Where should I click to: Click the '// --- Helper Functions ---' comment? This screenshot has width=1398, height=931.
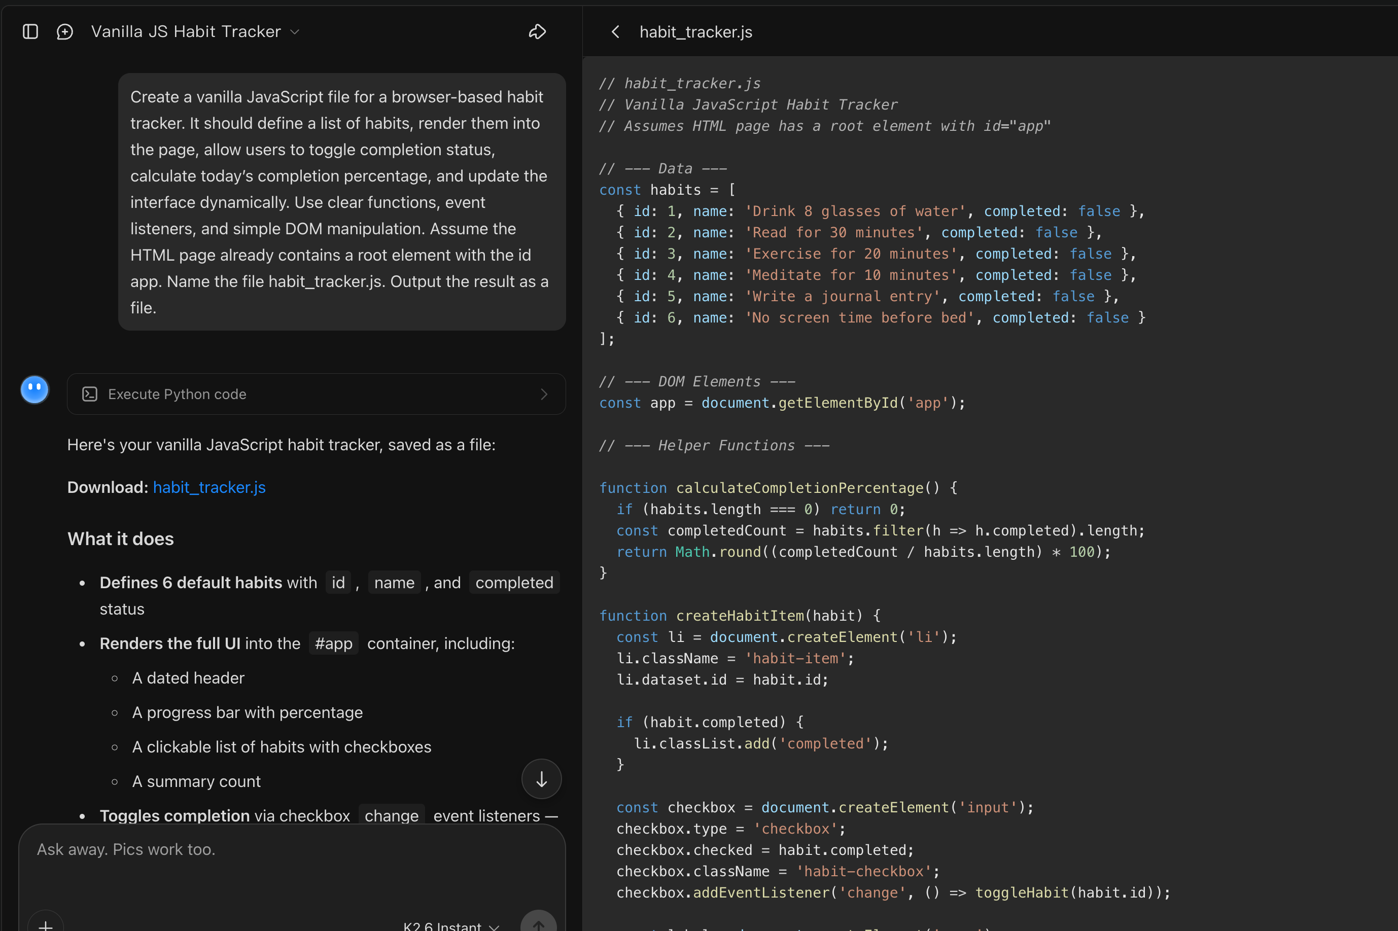click(x=714, y=445)
